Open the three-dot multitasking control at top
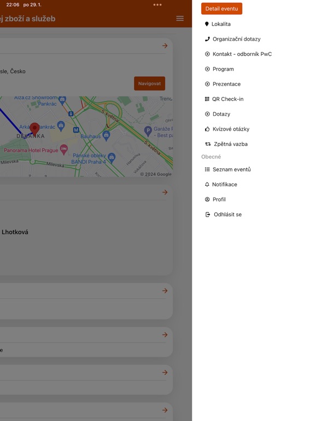The image size is (315, 421). [157, 5]
